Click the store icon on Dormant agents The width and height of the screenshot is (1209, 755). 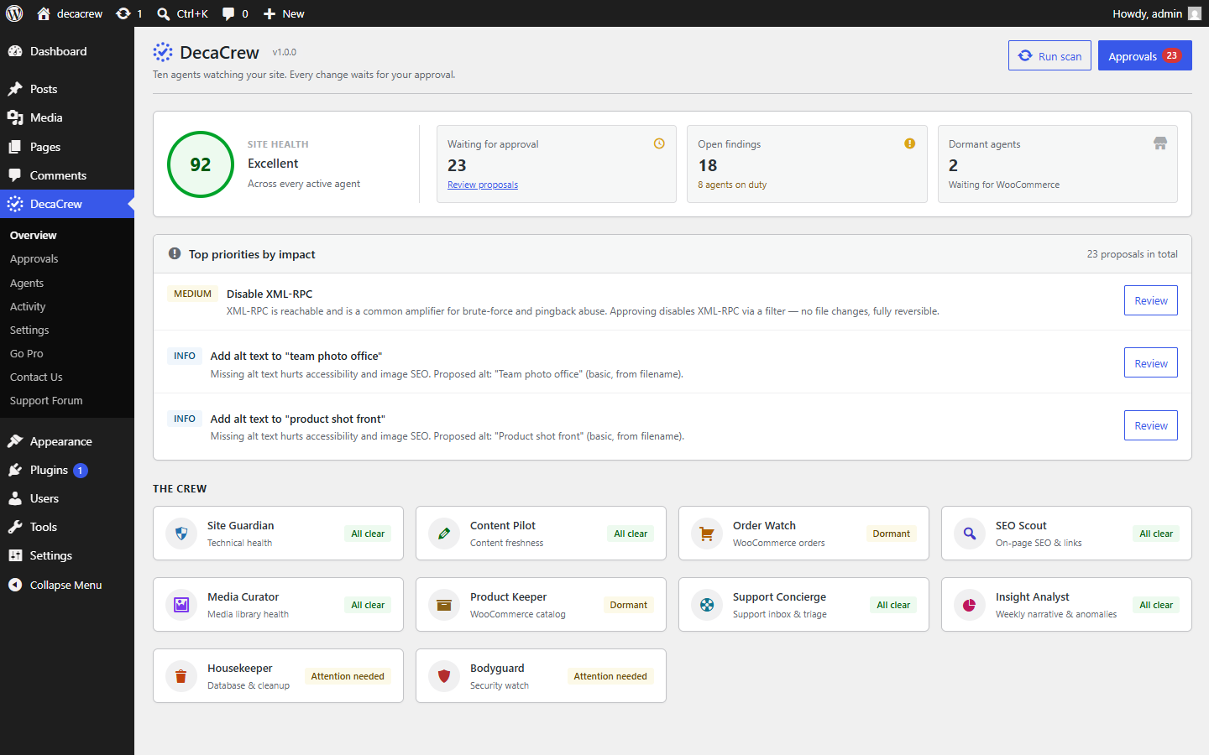pos(1160,143)
